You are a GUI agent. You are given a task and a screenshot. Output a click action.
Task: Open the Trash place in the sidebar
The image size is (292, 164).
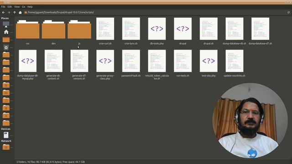[6, 47]
